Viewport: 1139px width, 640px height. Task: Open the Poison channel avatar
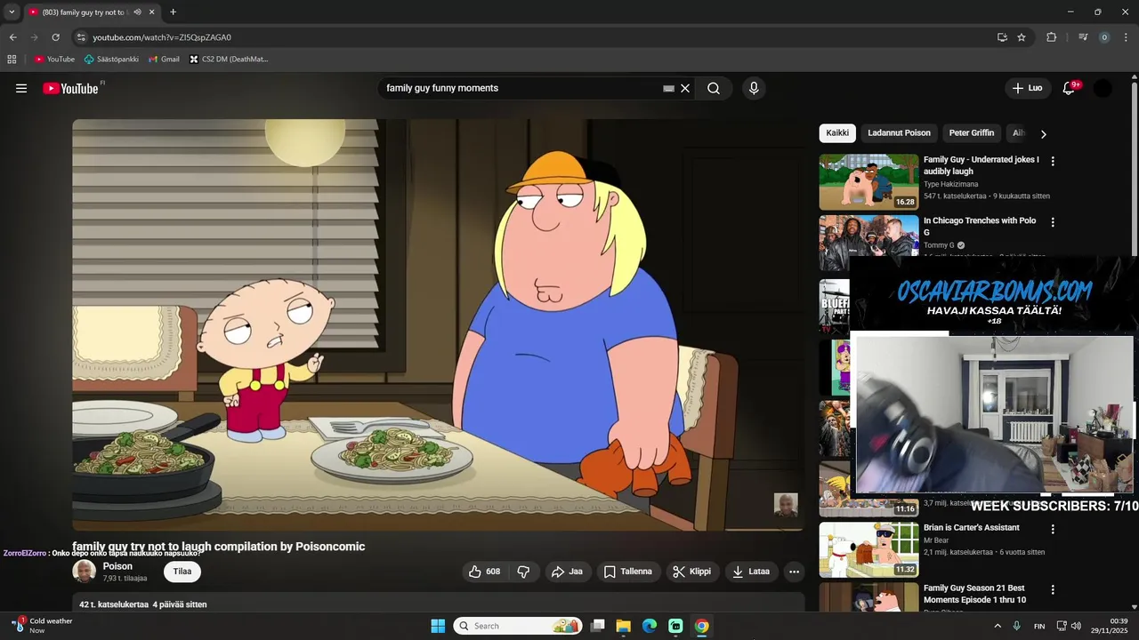[x=85, y=572]
